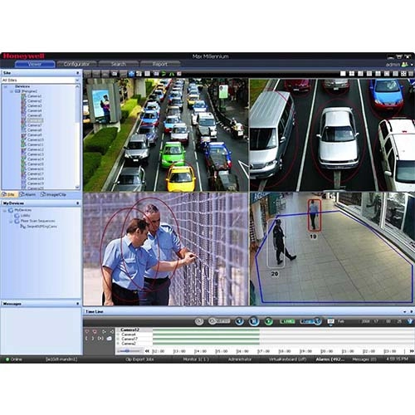Click Alarms counter in the status bar

tap(330, 359)
